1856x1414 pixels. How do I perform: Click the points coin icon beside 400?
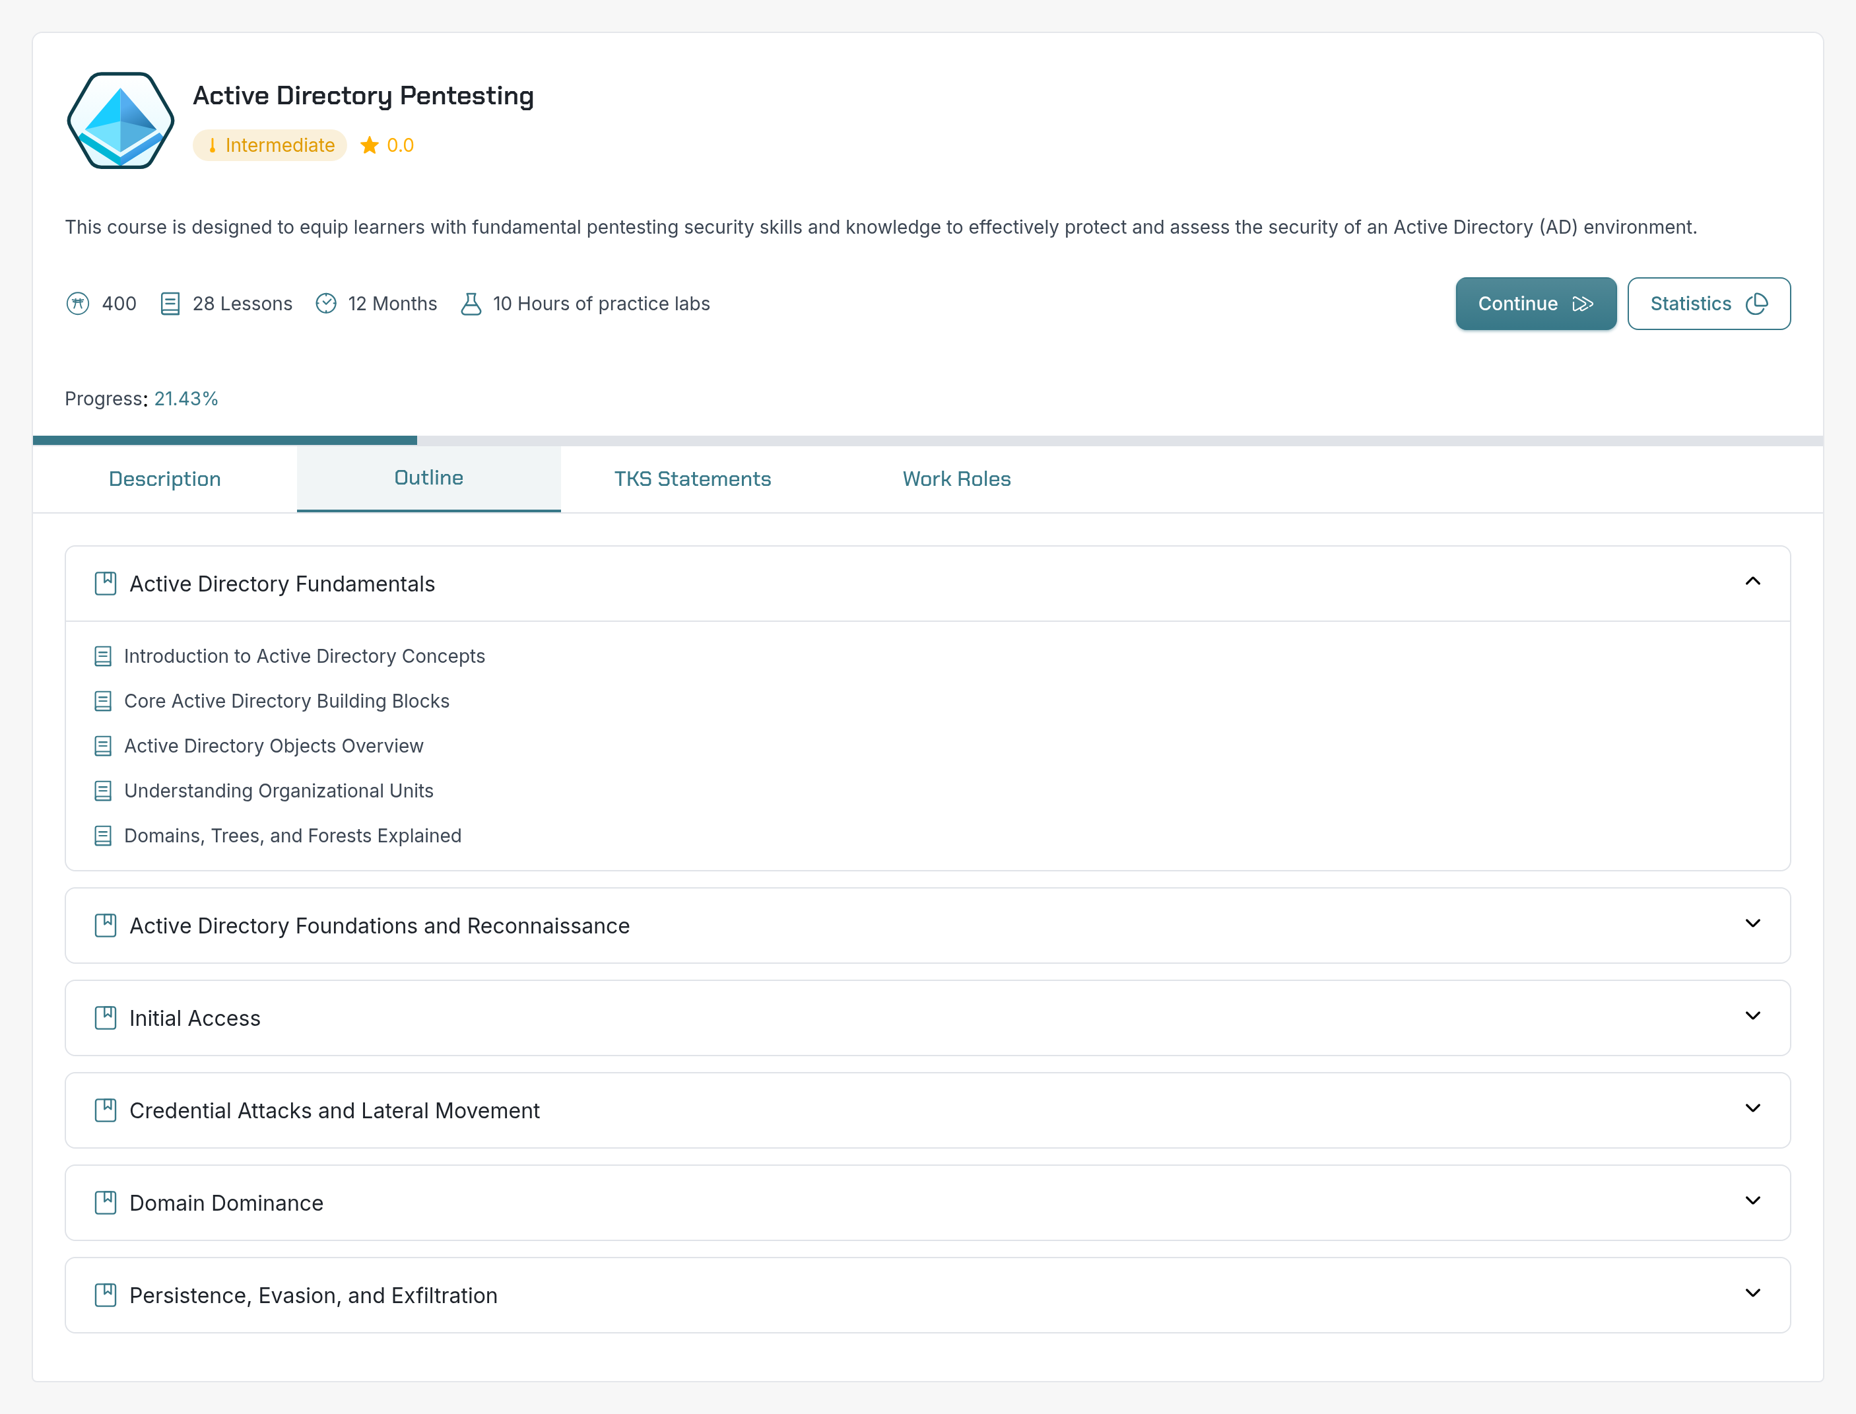[x=77, y=304]
